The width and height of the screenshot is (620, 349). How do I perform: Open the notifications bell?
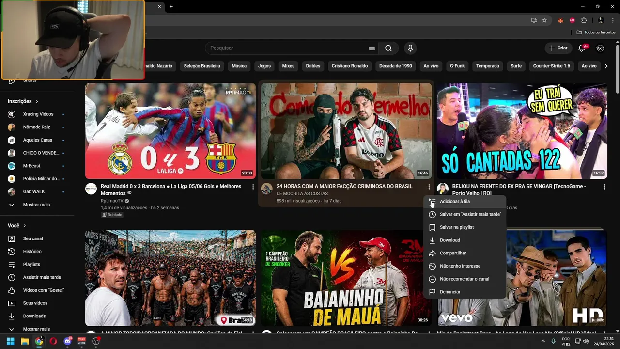[582, 48]
